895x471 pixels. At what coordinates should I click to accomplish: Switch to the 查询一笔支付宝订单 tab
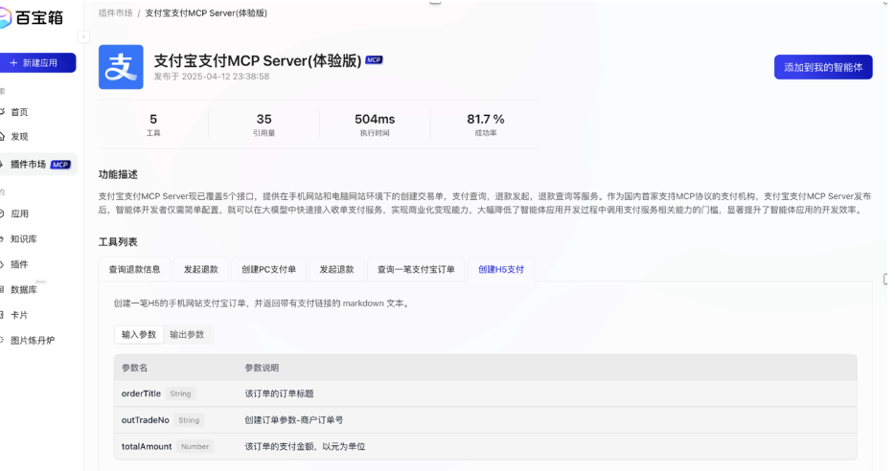coord(416,269)
